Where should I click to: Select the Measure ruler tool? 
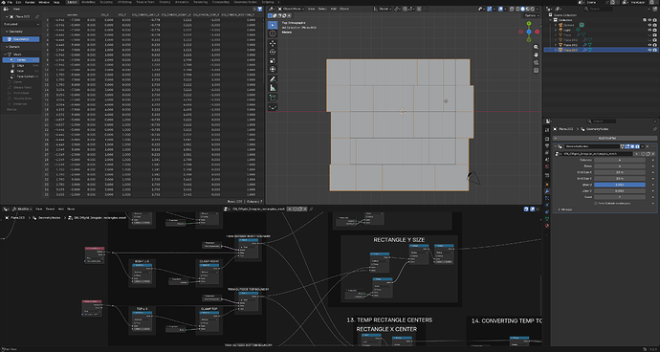(x=273, y=88)
